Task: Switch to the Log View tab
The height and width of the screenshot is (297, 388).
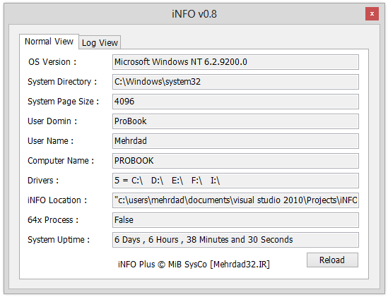Action: [x=100, y=43]
